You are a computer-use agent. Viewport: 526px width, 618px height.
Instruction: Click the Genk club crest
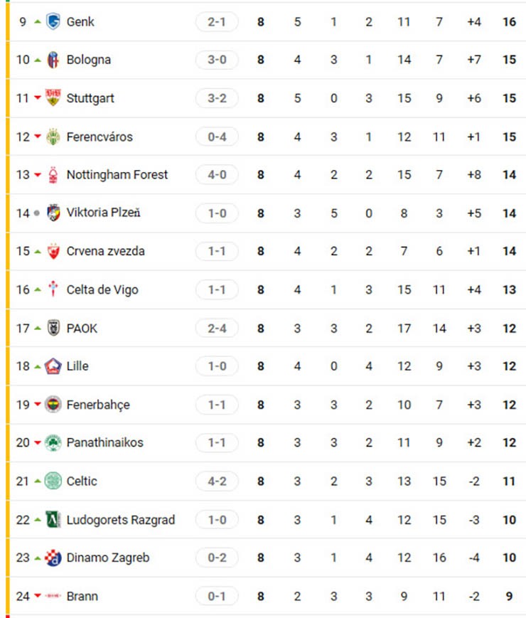[54, 22]
